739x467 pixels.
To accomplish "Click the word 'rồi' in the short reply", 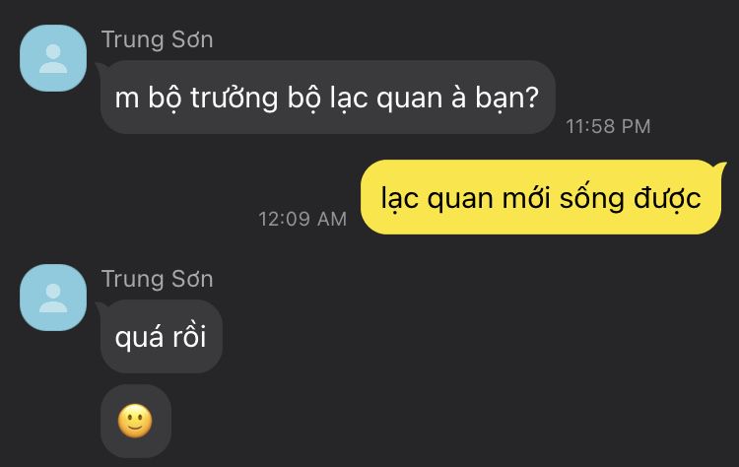I will pos(189,337).
